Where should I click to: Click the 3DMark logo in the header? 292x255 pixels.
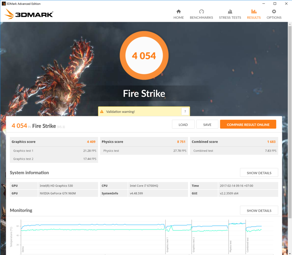click(x=29, y=14)
